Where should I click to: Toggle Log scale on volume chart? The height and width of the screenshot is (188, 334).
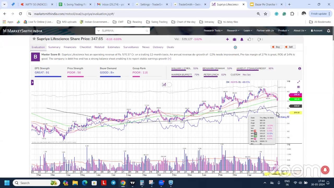[x=289, y=144]
